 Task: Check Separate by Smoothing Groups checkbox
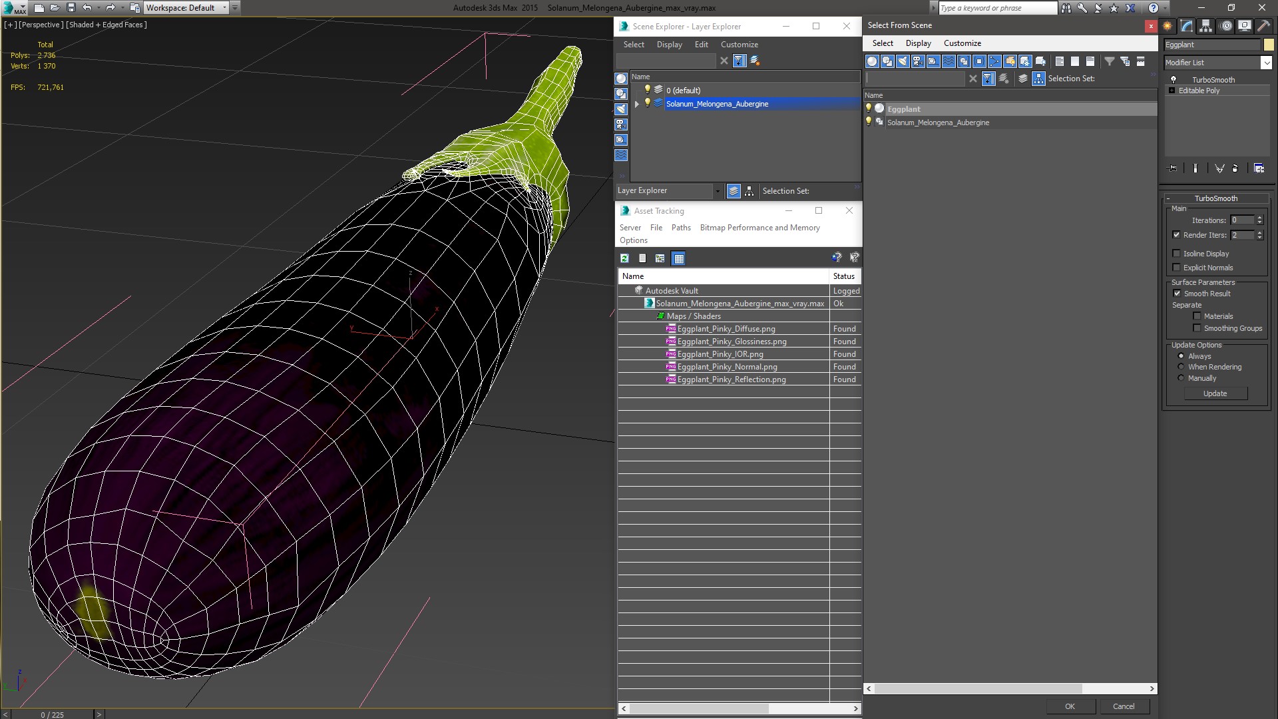[1197, 328]
